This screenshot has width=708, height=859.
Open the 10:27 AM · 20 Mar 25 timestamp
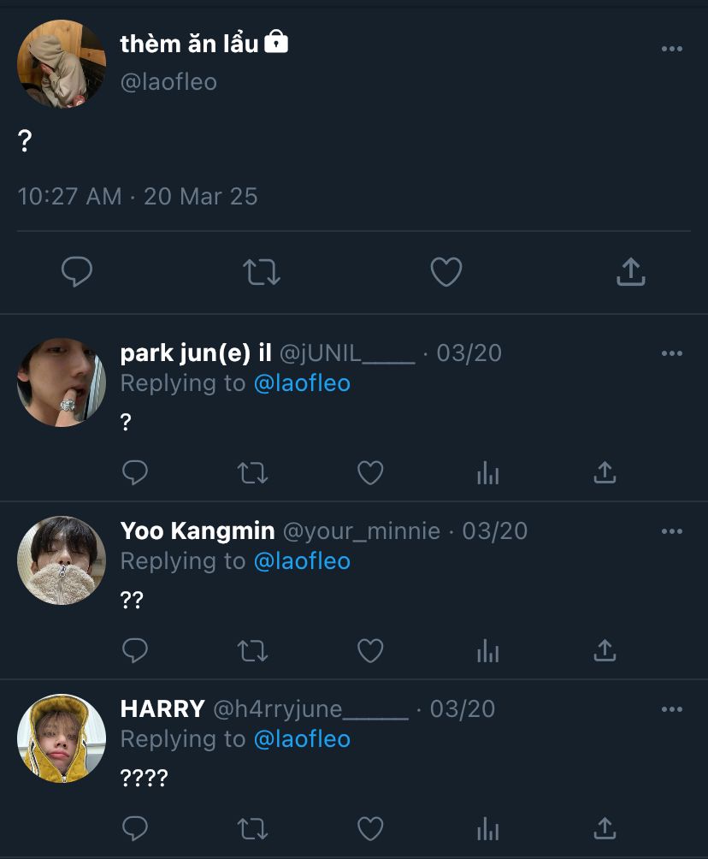tap(138, 197)
